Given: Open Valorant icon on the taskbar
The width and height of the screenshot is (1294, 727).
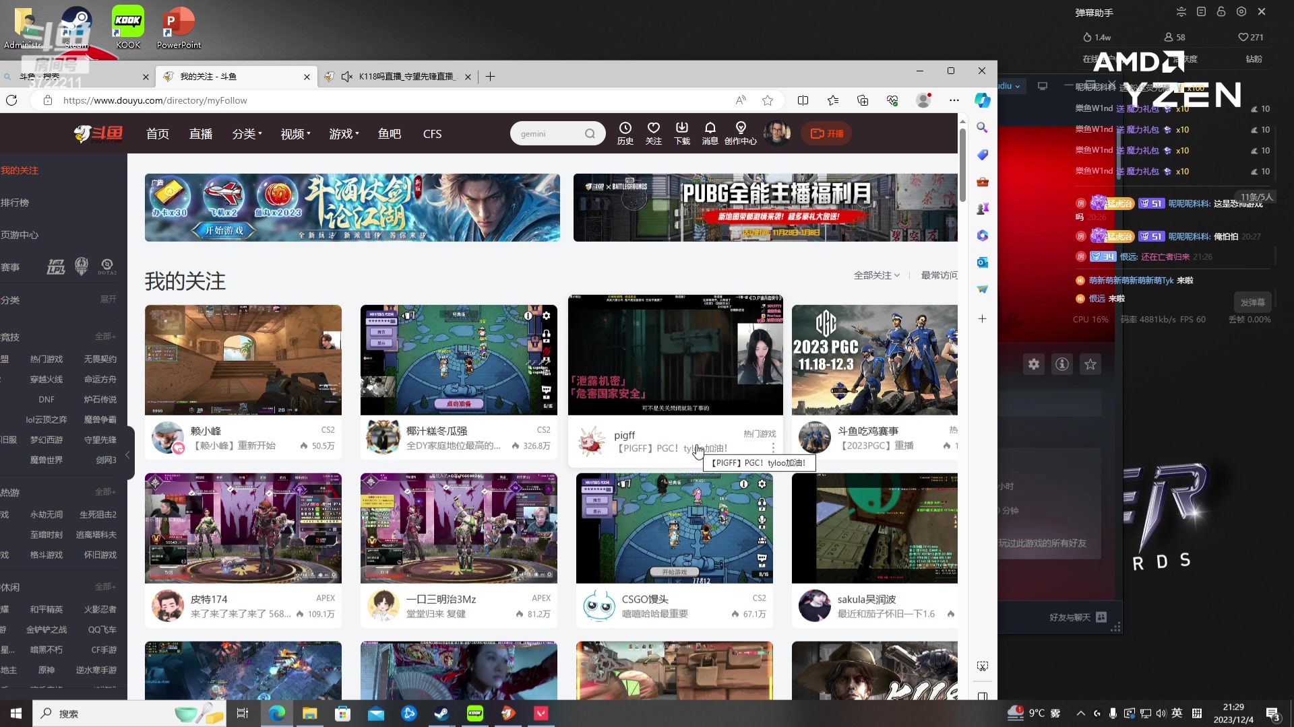Looking at the screenshot, I should coord(541,714).
